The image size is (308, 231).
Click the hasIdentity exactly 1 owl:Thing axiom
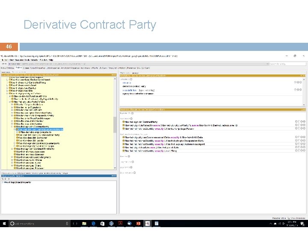coord(151,151)
